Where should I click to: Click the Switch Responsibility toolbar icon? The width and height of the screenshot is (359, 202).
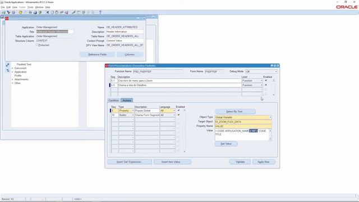pos(30,12)
